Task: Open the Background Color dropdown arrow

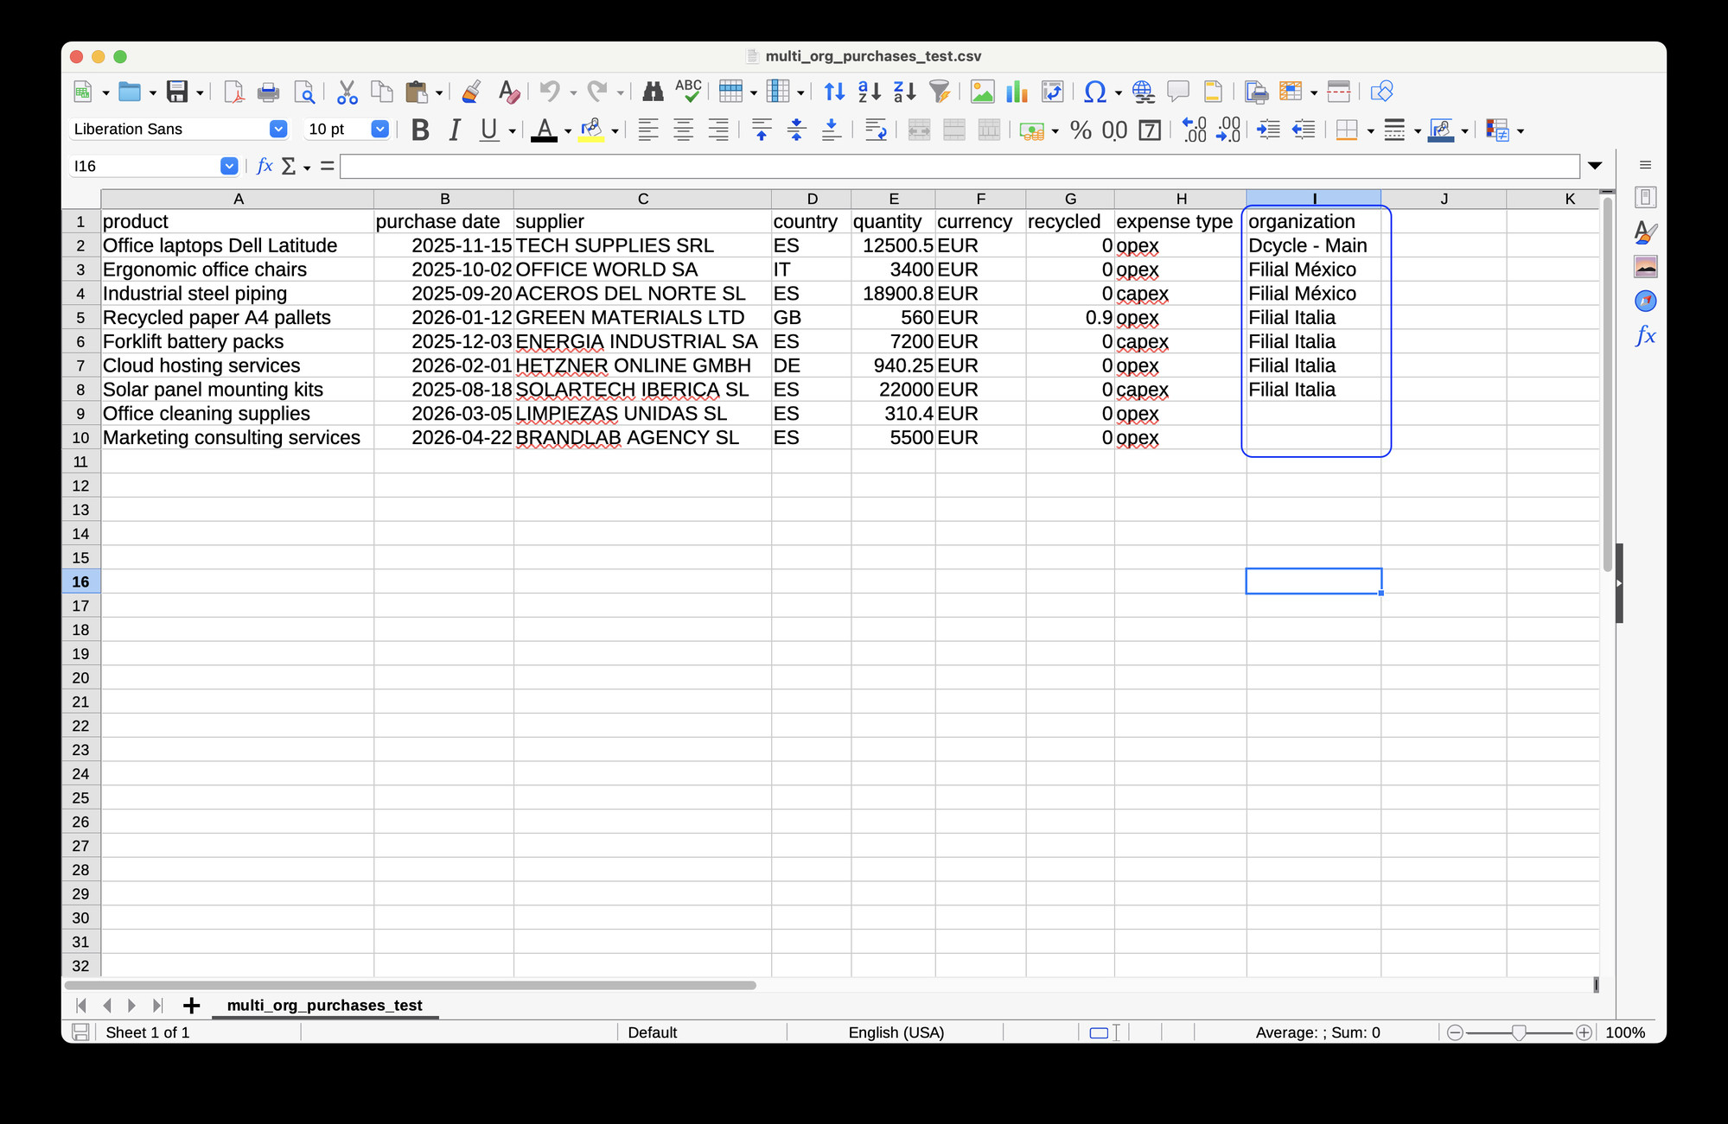Action: click(x=615, y=131)
